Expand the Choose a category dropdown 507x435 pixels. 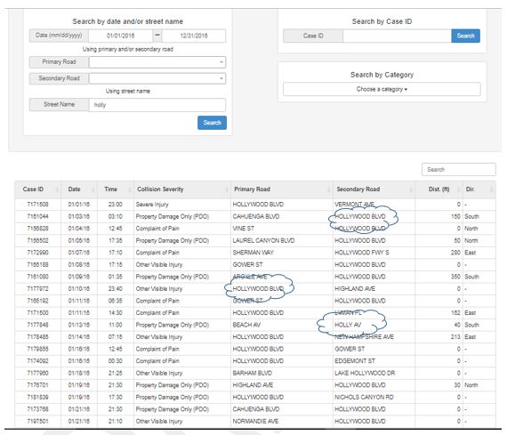point(382,89)
